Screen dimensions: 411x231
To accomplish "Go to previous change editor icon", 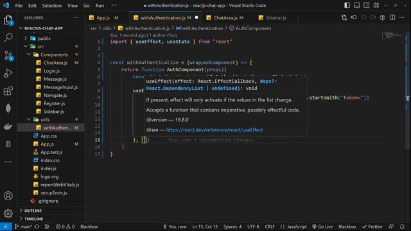I will [354, 17].
